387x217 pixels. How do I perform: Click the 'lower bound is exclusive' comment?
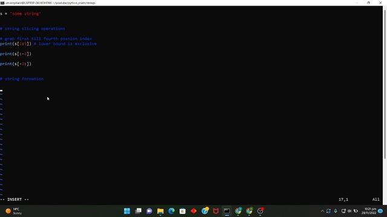click(65, 44)
